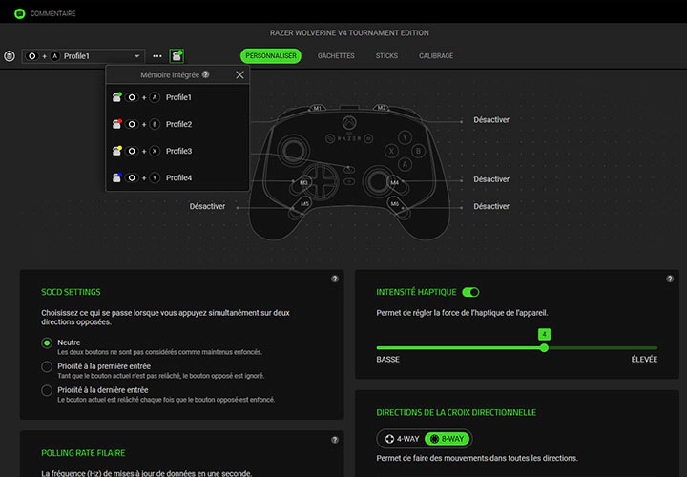Open the device list icon beside profile dropdown
Image resolution: width=687 pixels, height=477 pixels.
click(x=10, y=56)
